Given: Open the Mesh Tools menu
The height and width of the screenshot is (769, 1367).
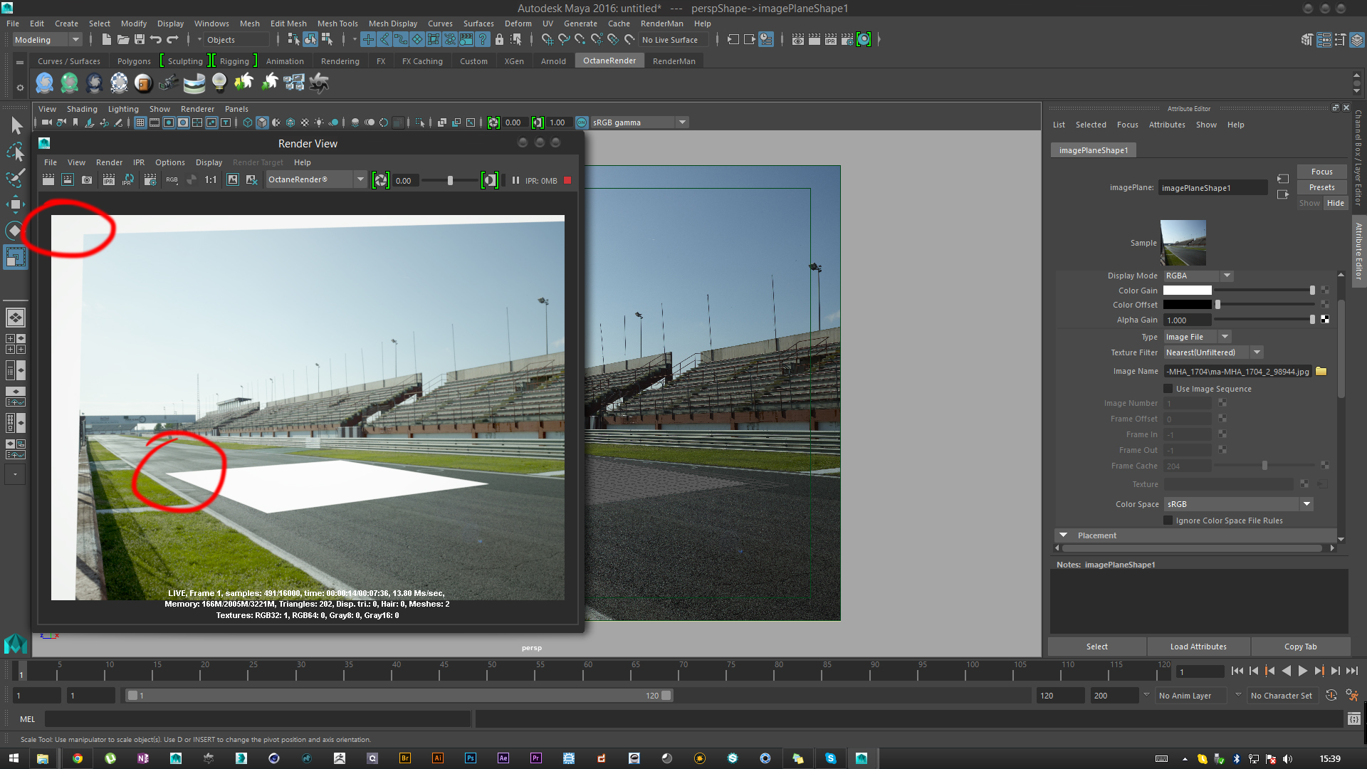Looking at the screenshot, I should [x=337, y=23].
